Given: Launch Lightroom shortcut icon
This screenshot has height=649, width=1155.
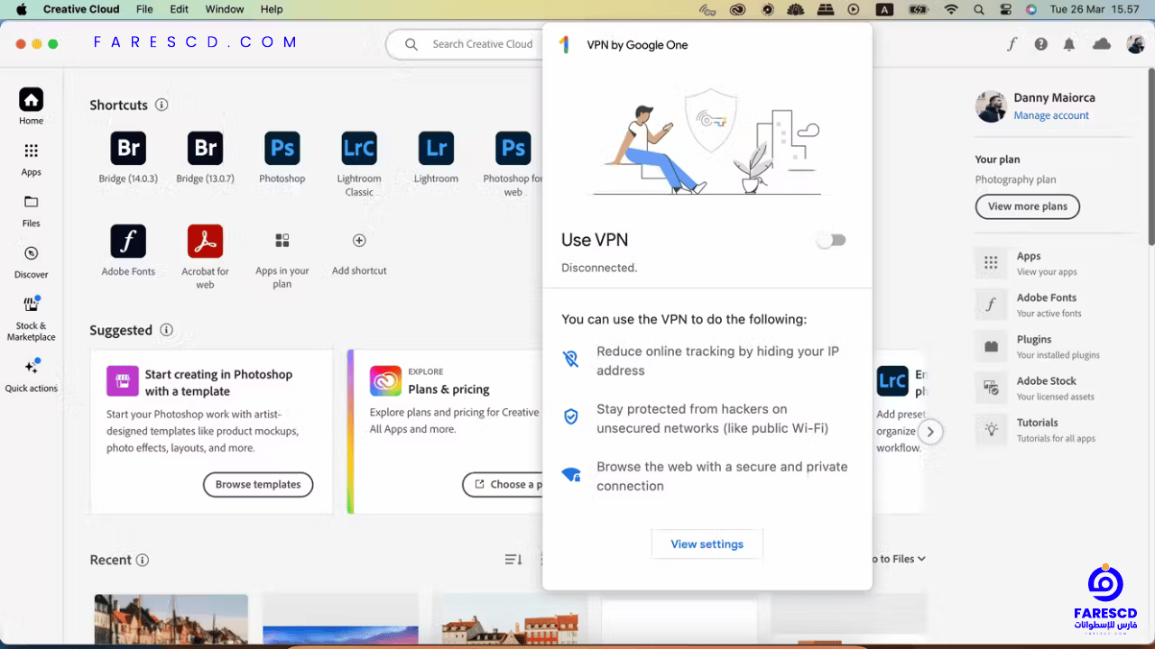Looking at the screenshot, I should pyautogui.click(x=436, y=148).
